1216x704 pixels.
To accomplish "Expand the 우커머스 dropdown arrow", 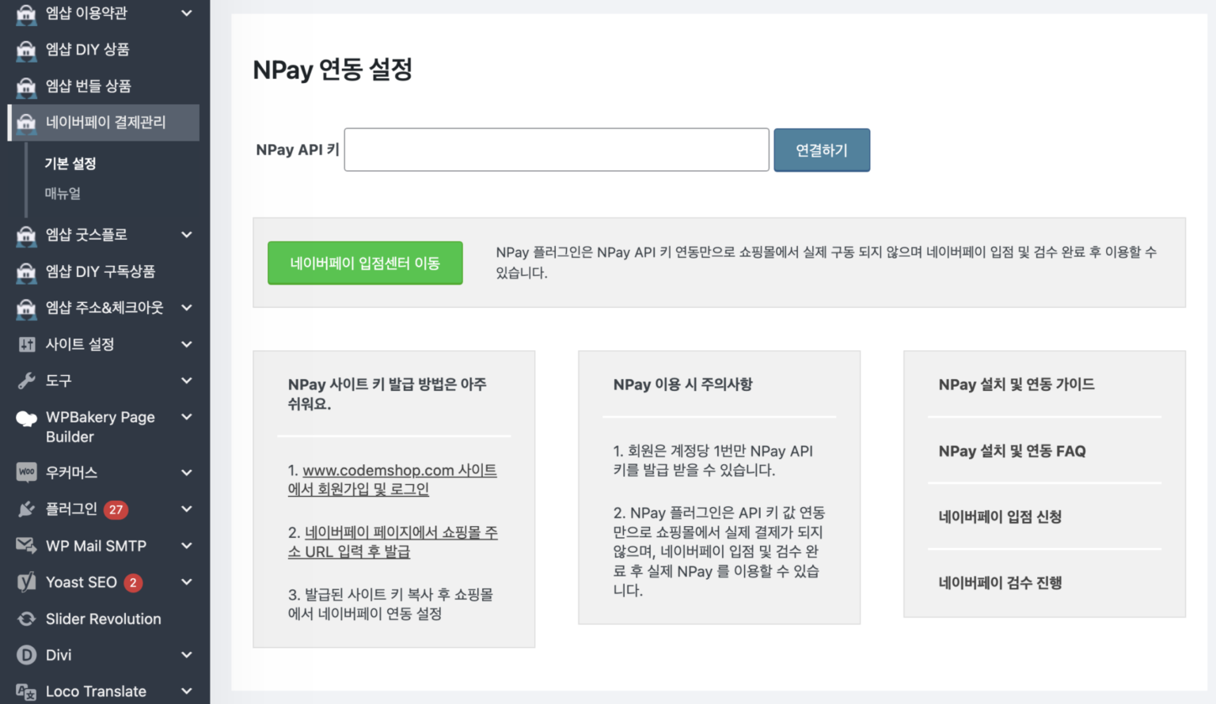I will [x=187, y=472].
